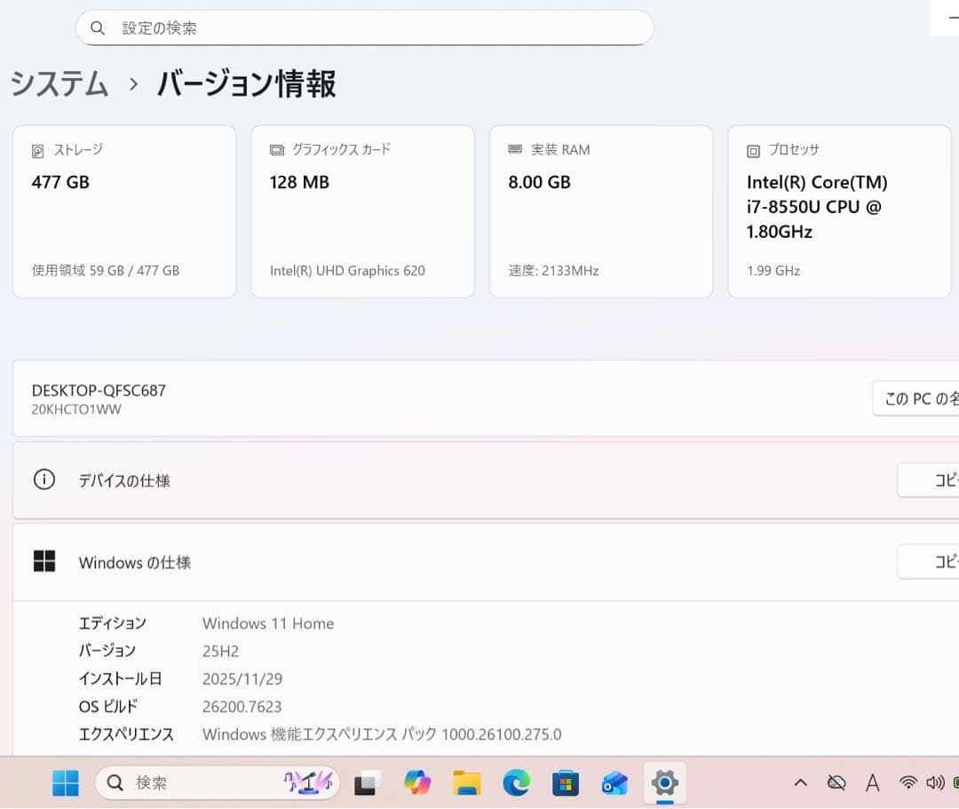Image resolution: width=959 pixels, height=809 pixels.
Task: Select the バージョン情報 breadcrumb title
Action: [x=246, y=83]
